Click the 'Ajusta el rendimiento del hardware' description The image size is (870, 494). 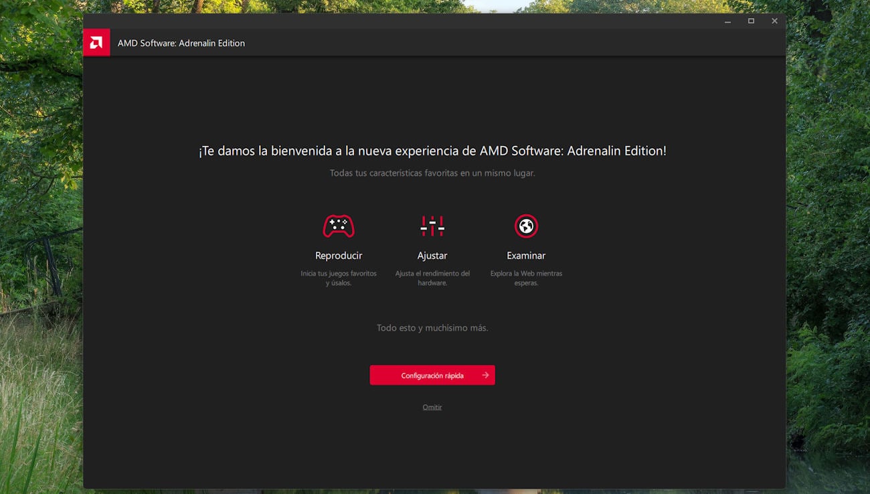[x=432, y=278]
